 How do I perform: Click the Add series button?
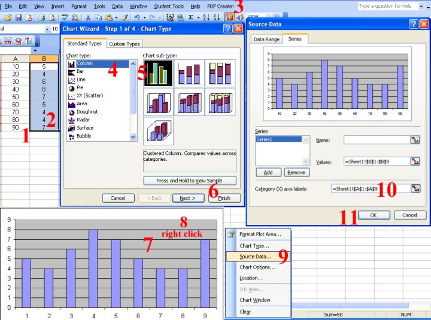[x=269, y=172]
